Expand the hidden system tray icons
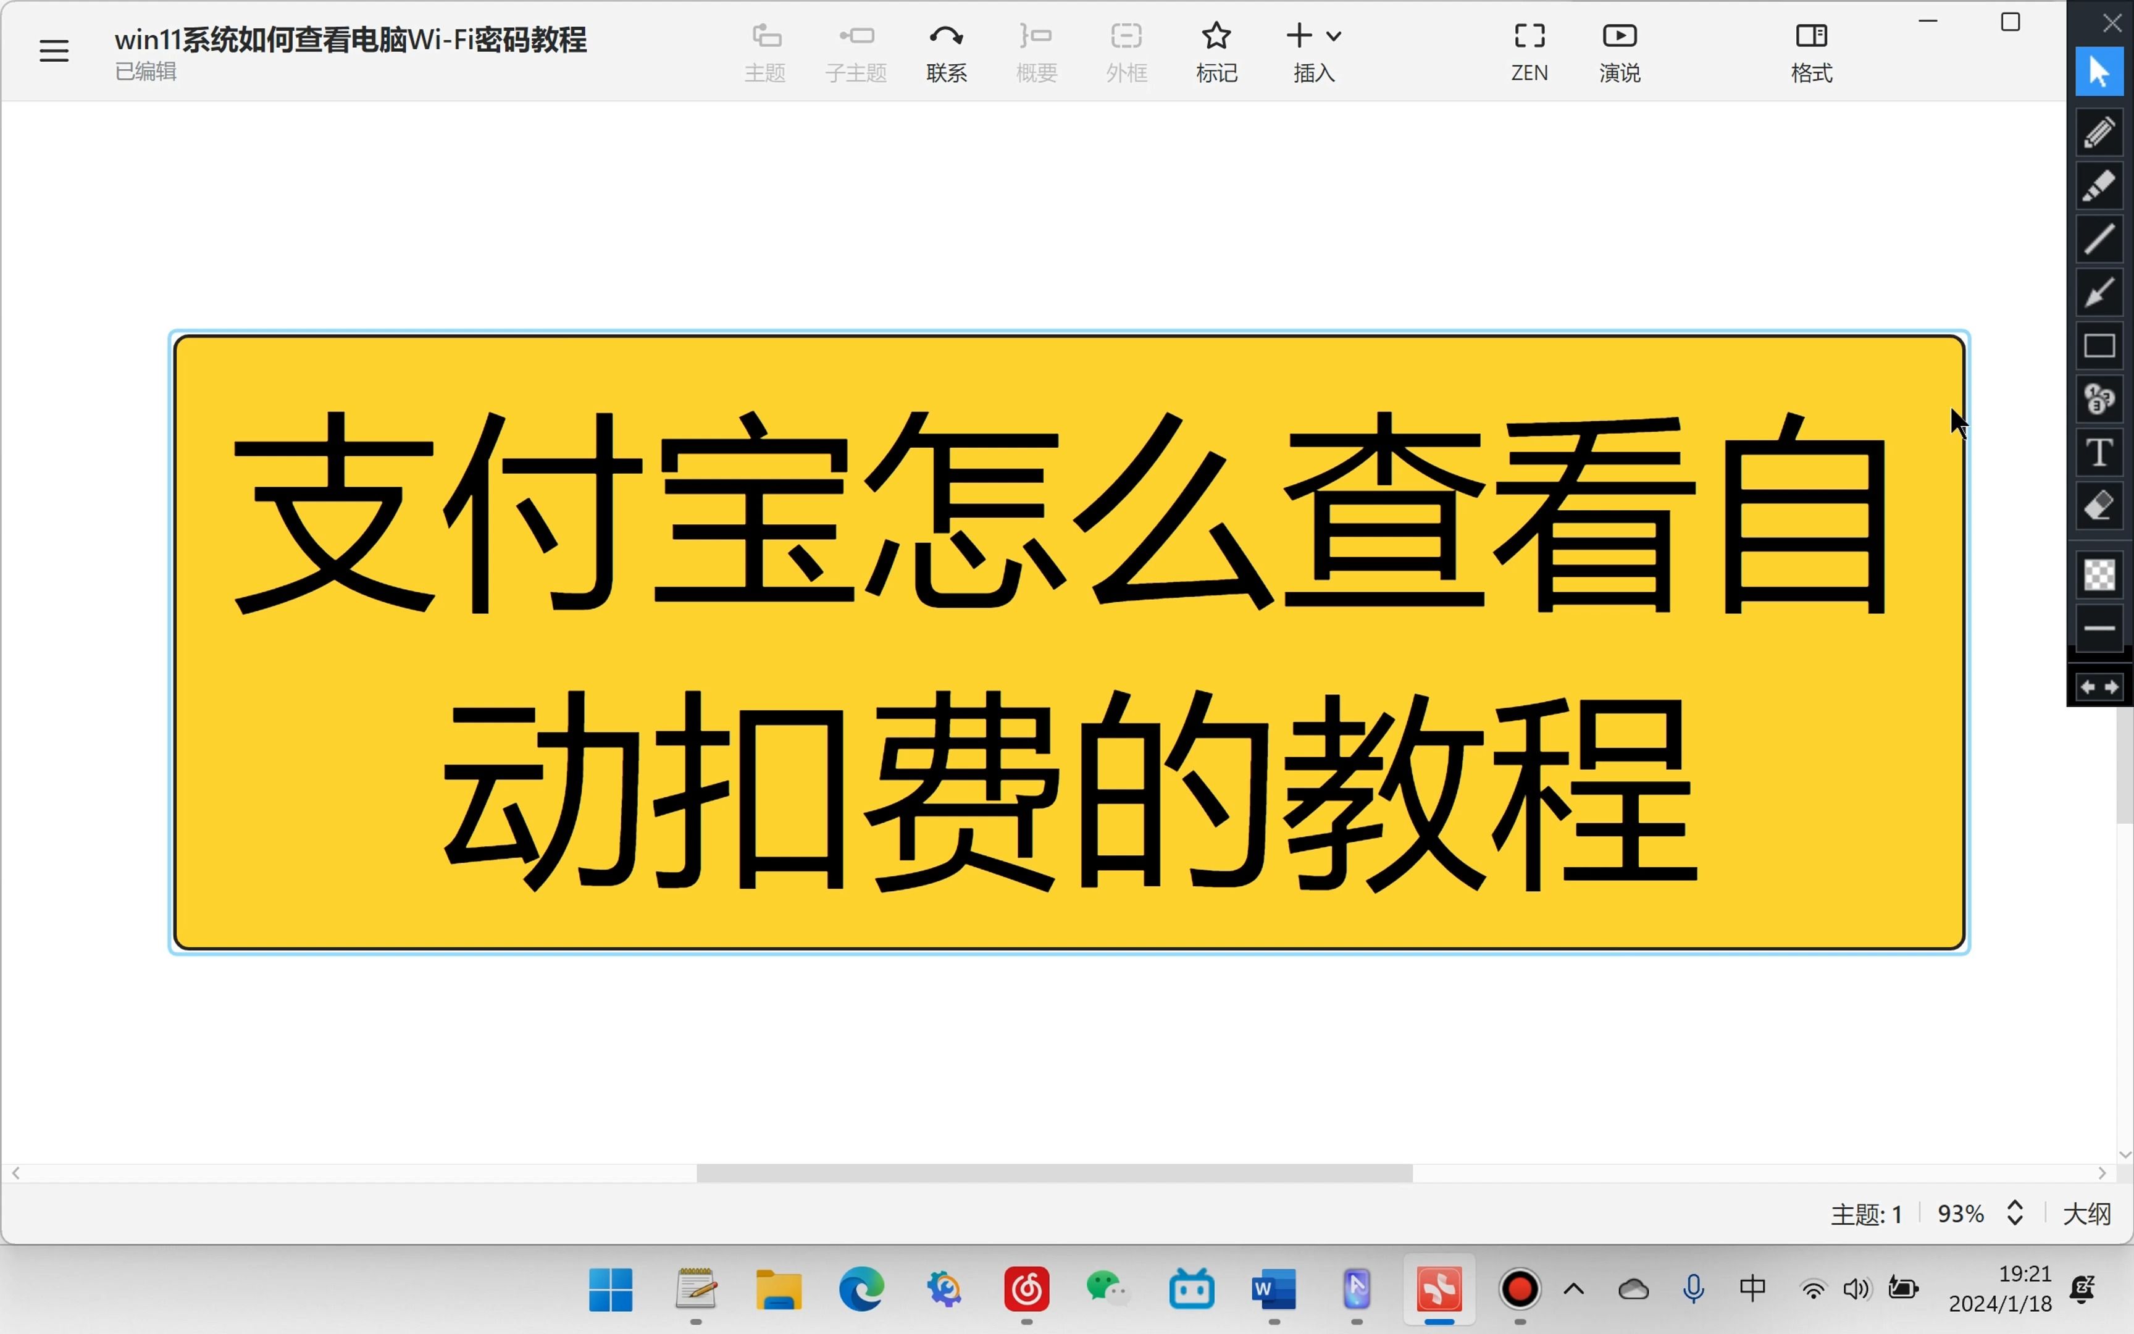This screenshot has width=2134, height=1334. point(1574,1290)
